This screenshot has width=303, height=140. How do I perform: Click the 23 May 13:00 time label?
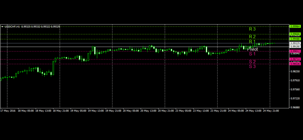click(201, 111)
